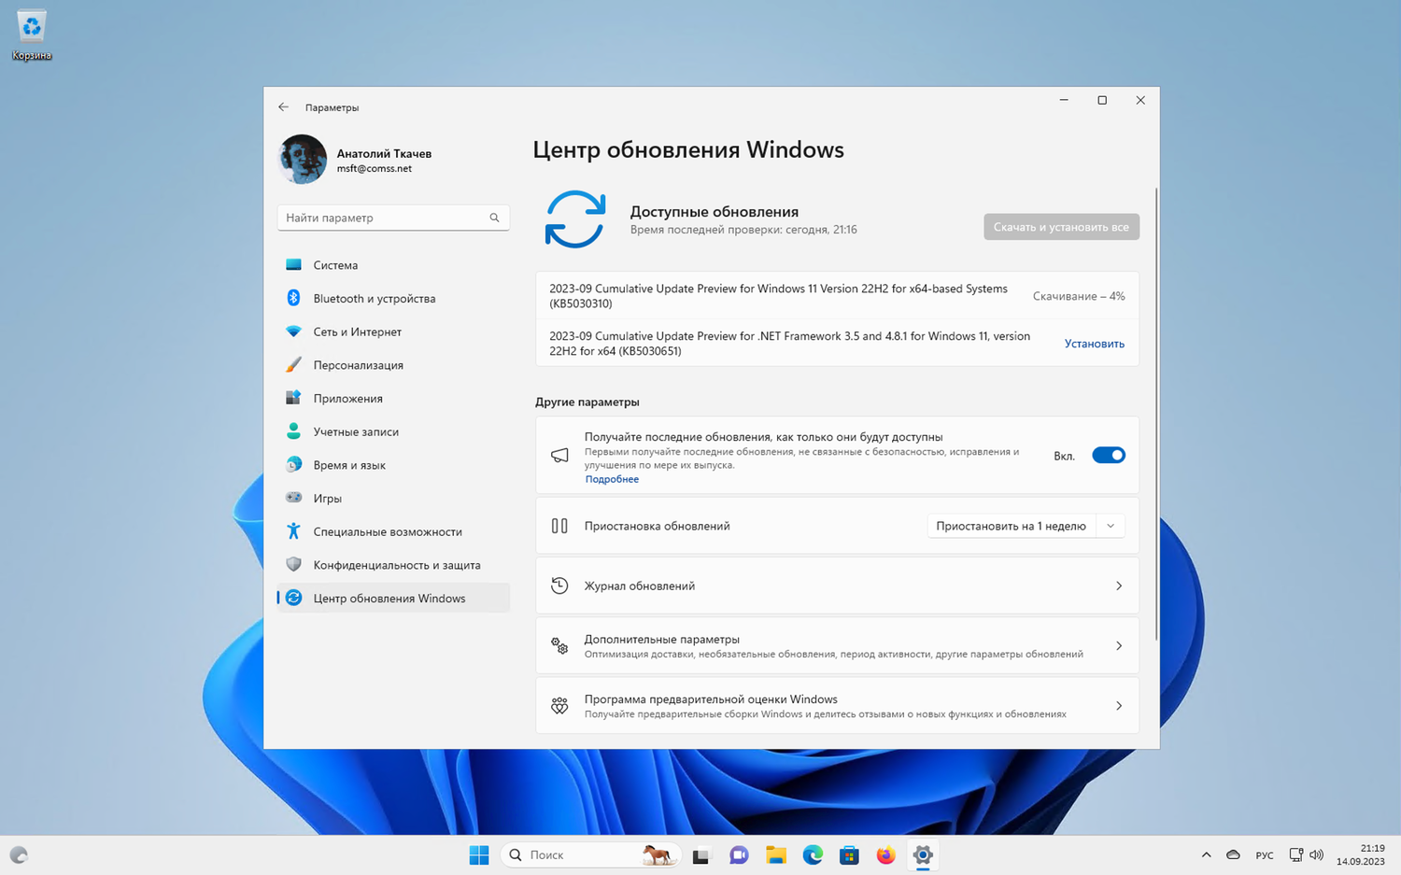Image resolution: width=1401 pixels, height=875 pixels.
Task: Click the user avatar picture
Action: tap(303, 160)
